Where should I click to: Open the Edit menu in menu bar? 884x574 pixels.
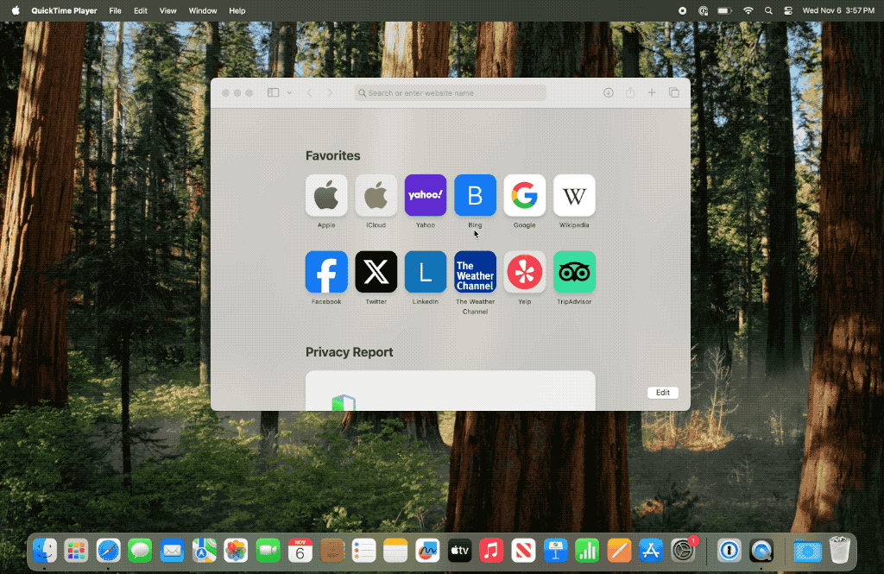[141, 10]
